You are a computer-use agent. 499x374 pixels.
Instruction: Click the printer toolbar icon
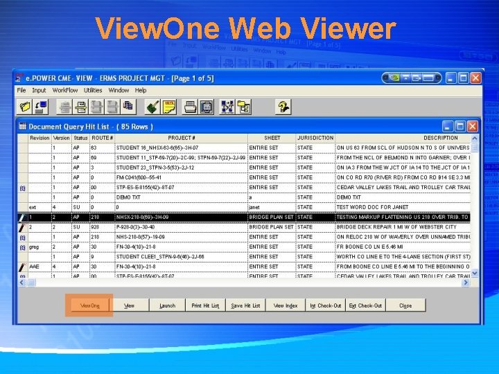click(x=190, y=107)
